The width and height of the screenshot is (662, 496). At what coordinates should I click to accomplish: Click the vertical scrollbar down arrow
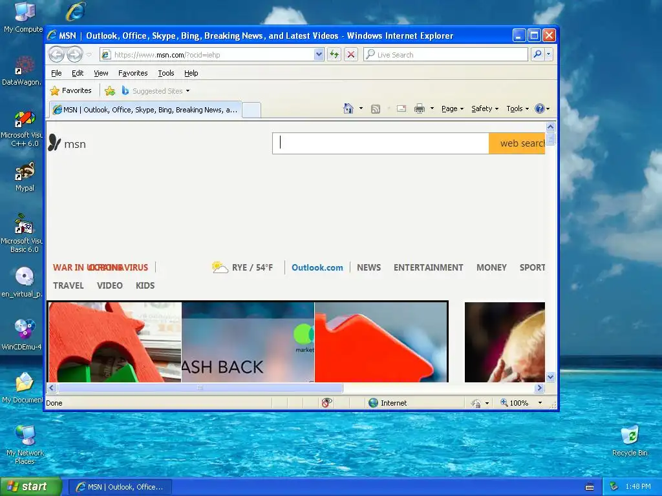[x=550, y=377]
